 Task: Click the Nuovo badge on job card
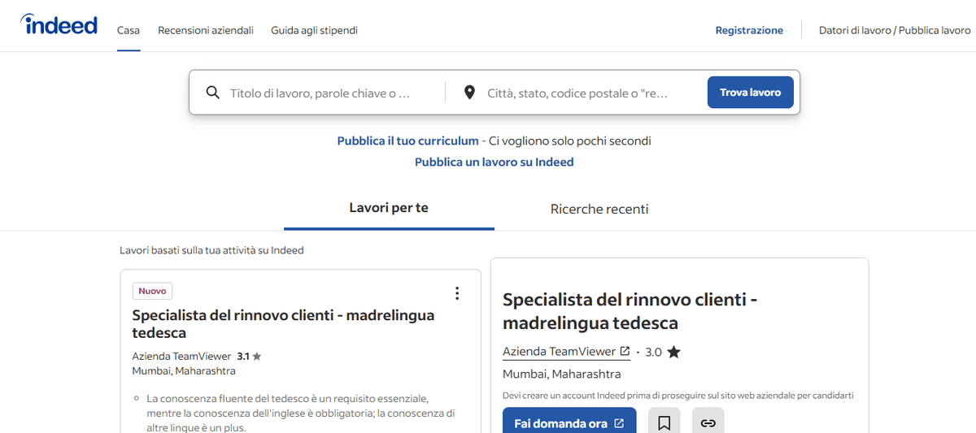[x=152, y=291]
